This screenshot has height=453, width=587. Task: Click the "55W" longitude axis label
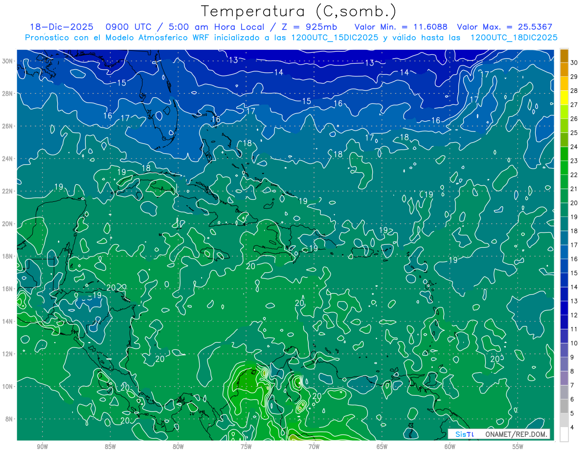(518, 447)
